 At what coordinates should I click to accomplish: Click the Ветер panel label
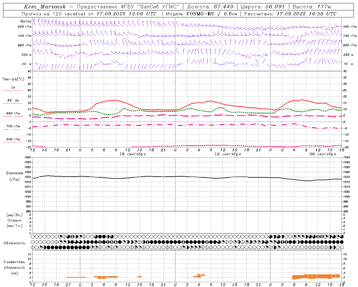(x=26, y=21)
